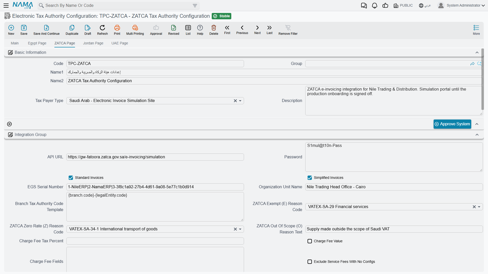The height and width of the screenshot is (274, 488).
Task: Open the List view
Action: pyautogui.click(x=188, y=30)
